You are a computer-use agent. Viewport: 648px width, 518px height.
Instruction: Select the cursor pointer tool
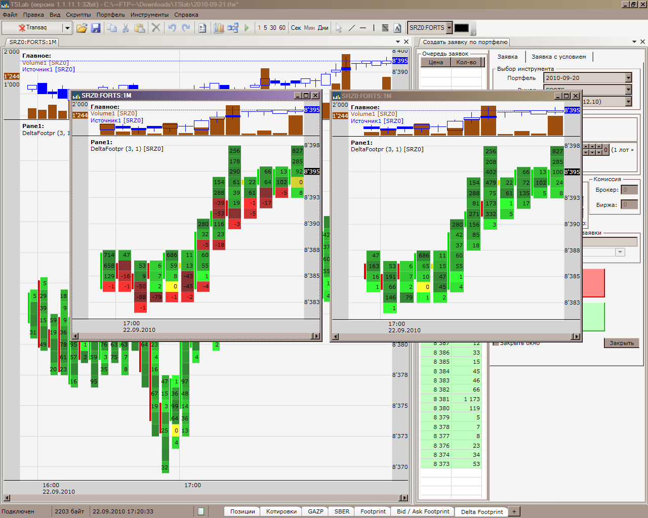click(x=339, y=28)
